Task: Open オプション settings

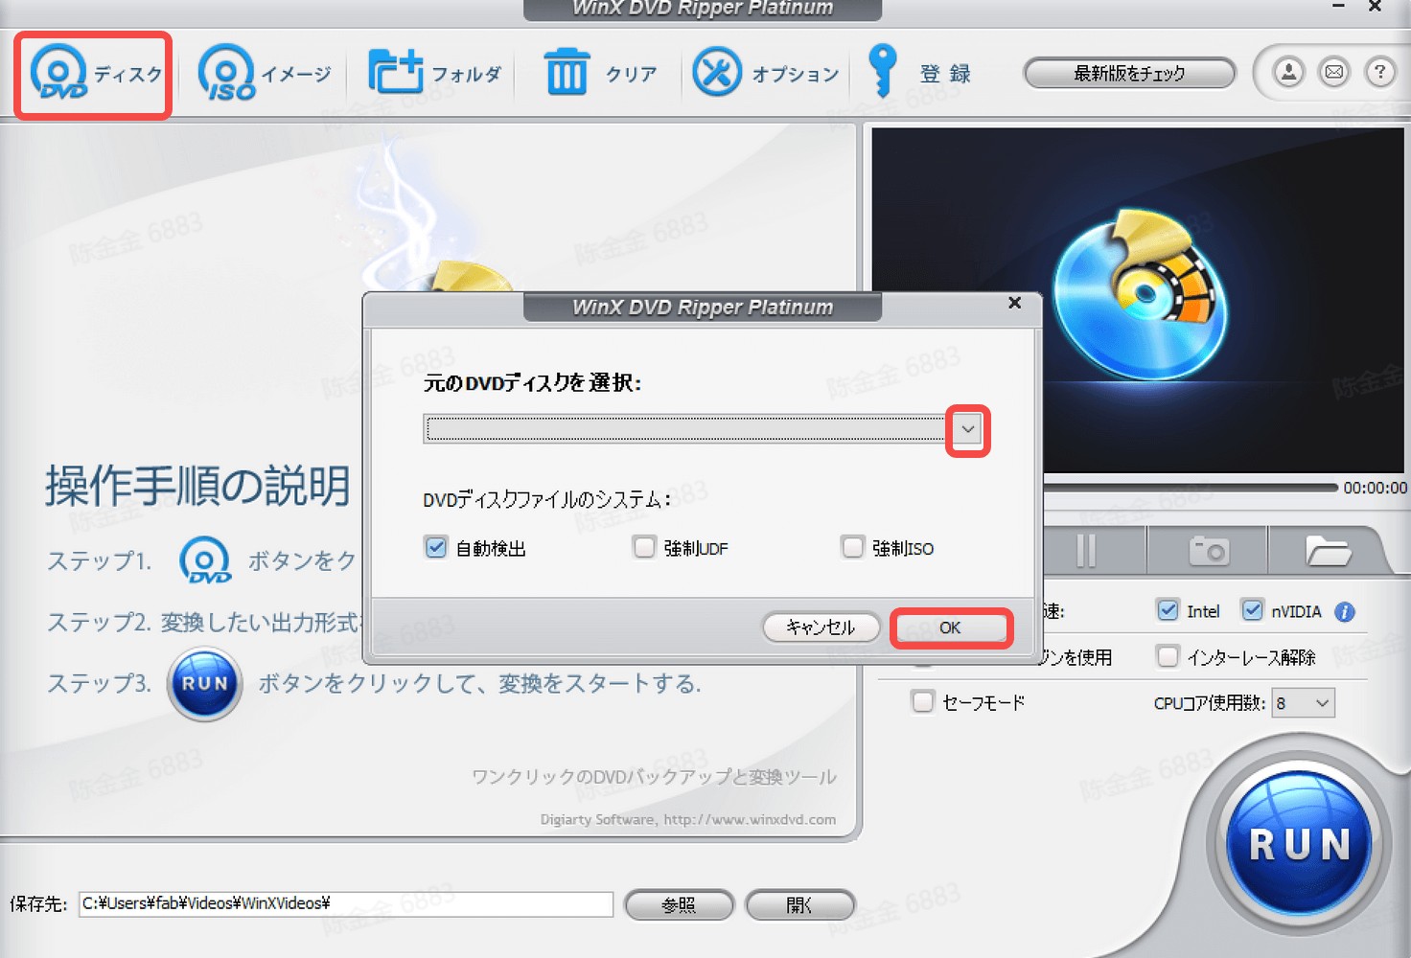Action: pyautogui.click(x=766, y=74)
